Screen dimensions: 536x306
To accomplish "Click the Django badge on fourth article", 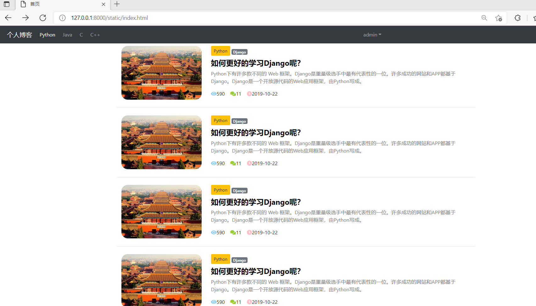I will click(239, 260).
